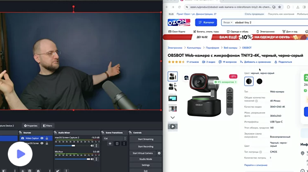The width and height of the screenshot is (308, 172).
Task: Bookmark this page with star icon
Action: coord(280,7)
